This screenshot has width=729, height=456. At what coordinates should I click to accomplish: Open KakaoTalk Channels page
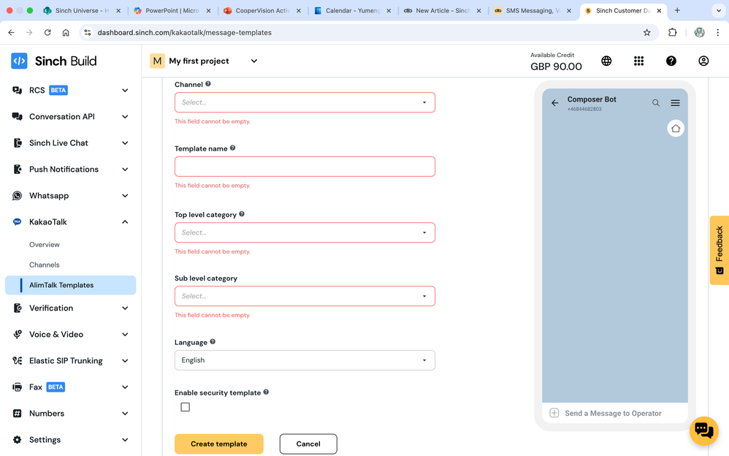(x=44, y=265)
